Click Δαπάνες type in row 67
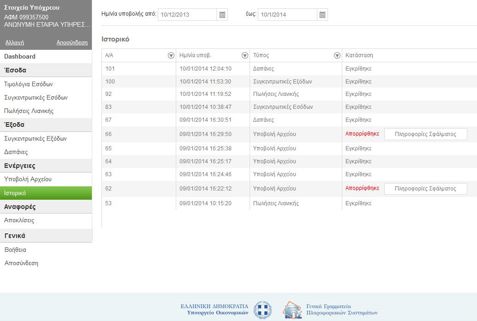 (x=263, y=120)
